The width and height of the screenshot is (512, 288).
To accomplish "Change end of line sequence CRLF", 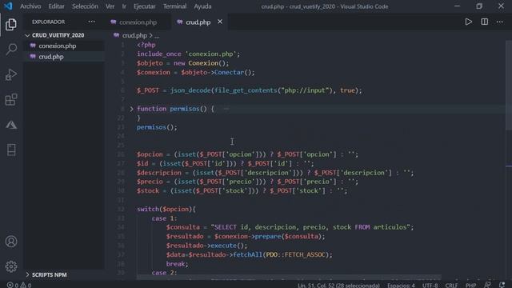I will pyautogui.click(x=451, y=285).
